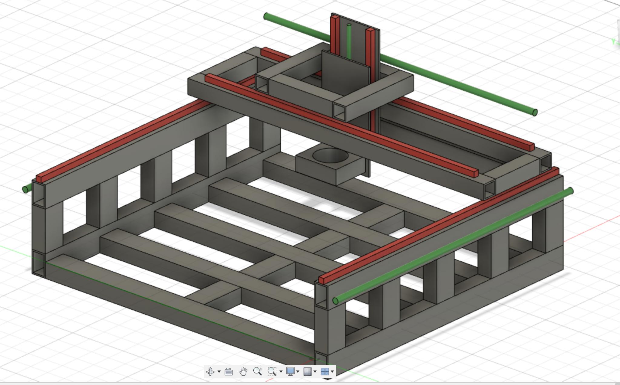This screenshot has width=620, height=385.
Task: Click the Look At icon
Action: [x=229, y=372]
